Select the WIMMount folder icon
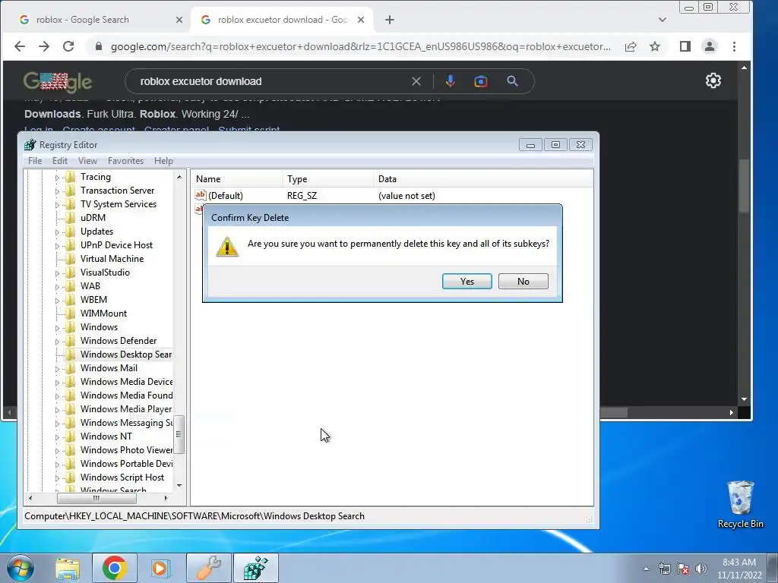778x583 pixels. [71, 314]
